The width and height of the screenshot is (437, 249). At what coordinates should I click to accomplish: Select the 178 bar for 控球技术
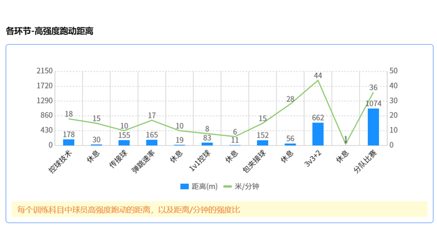click(x=69, y=142)
